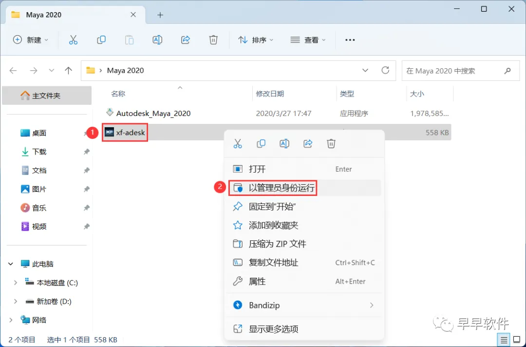Image resolution: width=526 pixels, height=347 pixels.
Task: Switch to large icons view in status bar
Action: pos(517,340)
